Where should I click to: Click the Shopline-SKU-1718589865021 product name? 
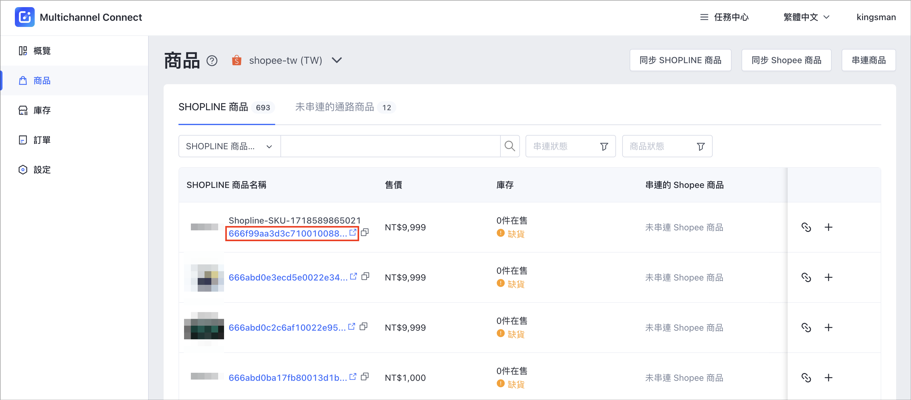(x=295, y=220)
